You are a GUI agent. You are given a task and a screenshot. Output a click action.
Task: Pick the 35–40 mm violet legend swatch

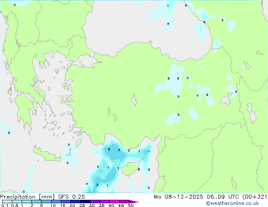click(104, 202)
